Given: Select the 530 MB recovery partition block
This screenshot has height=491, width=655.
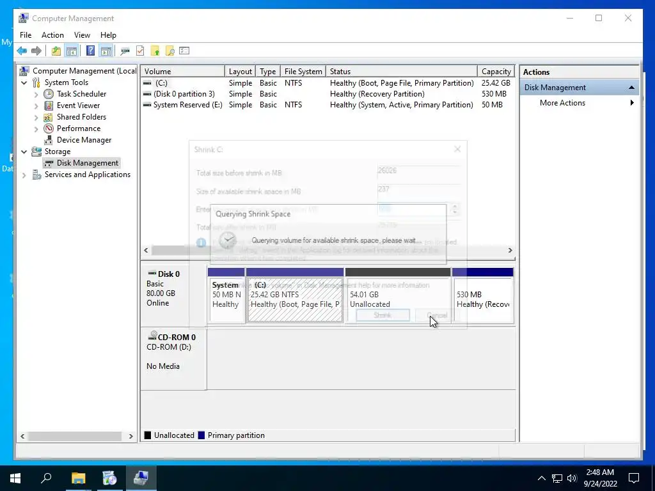Looking at the screenshot, I should click(x=483, y=295).
